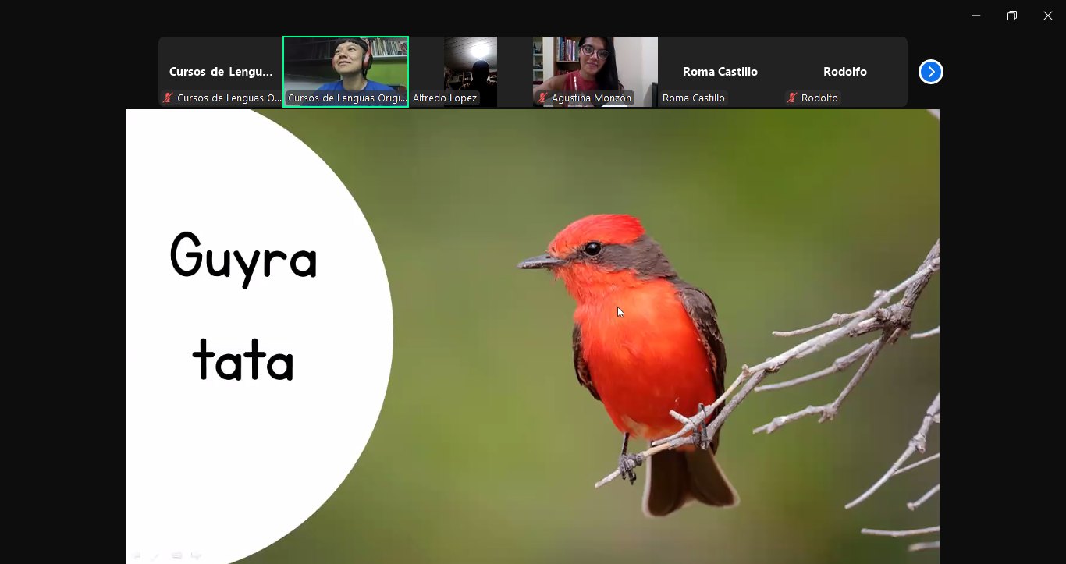Image resolution: width=1066 pixels, height=564 pixels.
Task: Select the green-bordered active speaker video
Action: pyautogui.click(x=346, y=66)
